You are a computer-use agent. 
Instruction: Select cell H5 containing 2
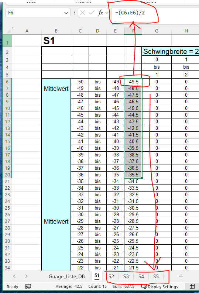point(186,75)
